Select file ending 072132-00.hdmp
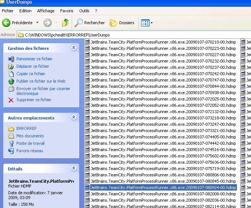This screenshot has height=208, width=251. tap(163, 112)
